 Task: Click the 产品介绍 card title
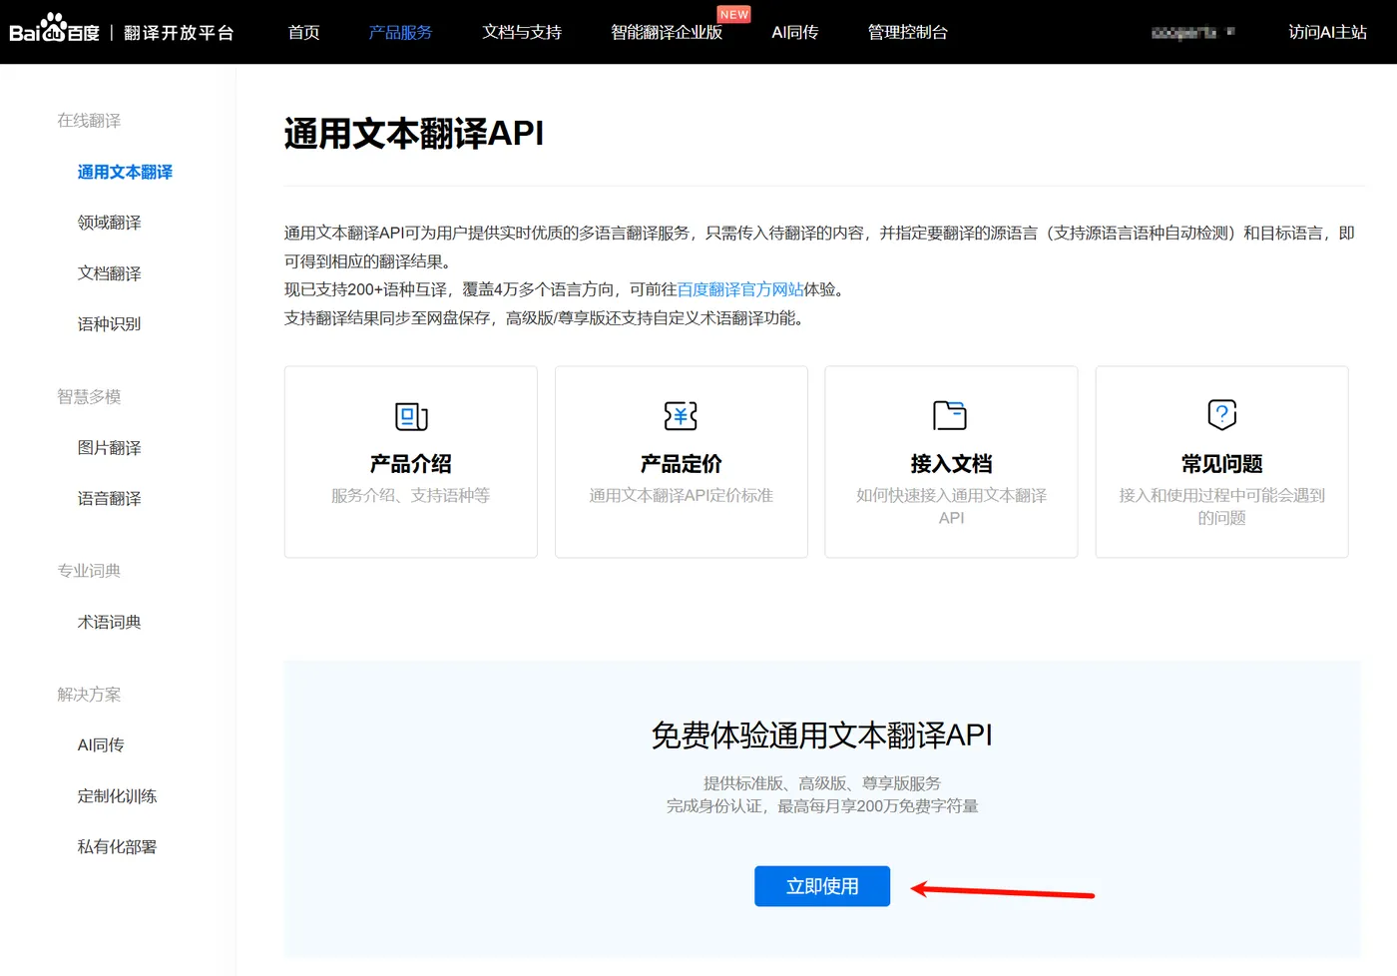[x=411, y=464]
